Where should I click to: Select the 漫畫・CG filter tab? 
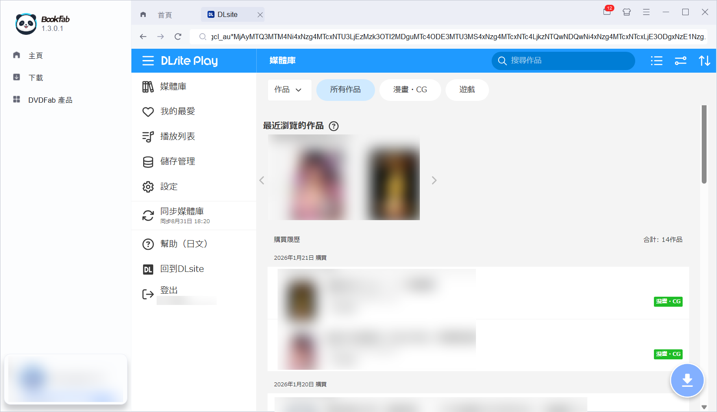[x=410, y=90]
